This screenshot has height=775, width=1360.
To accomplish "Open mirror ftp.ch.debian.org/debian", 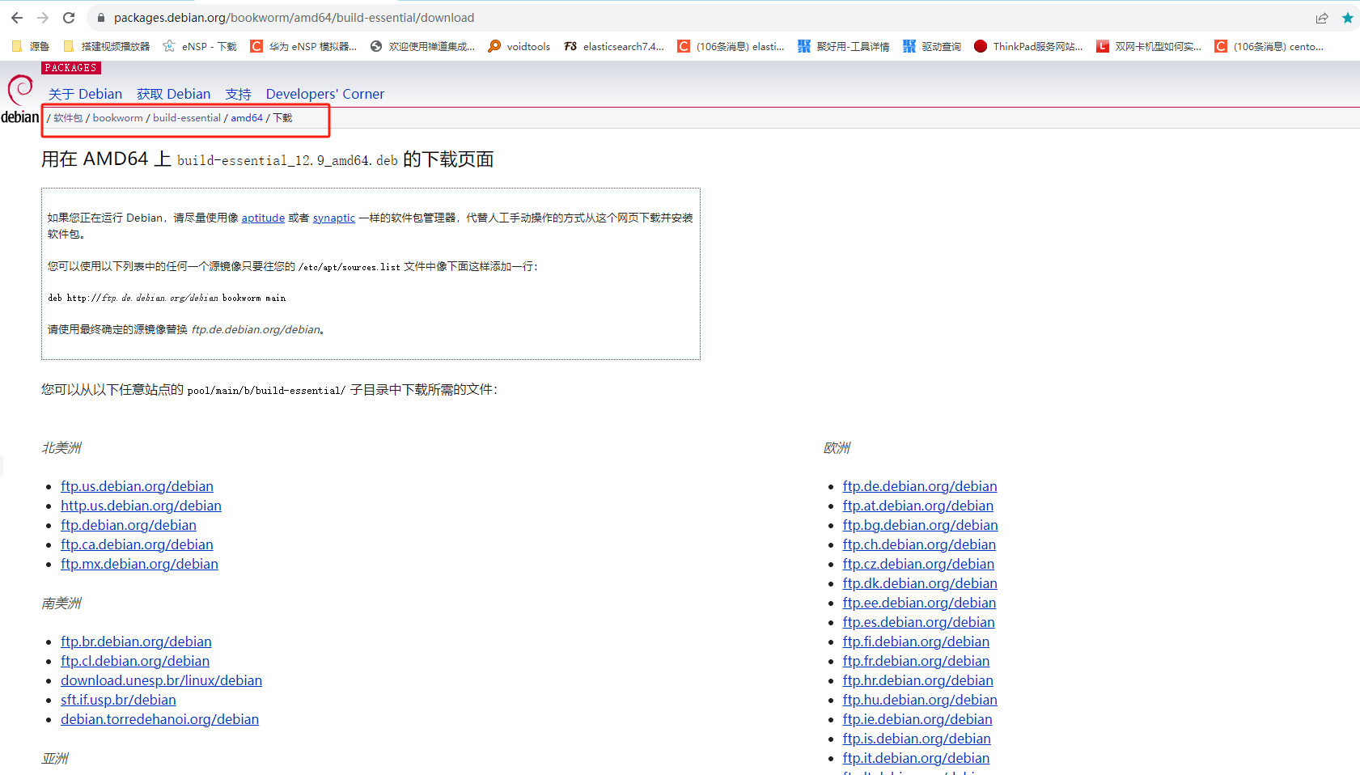I will (919, 544).
